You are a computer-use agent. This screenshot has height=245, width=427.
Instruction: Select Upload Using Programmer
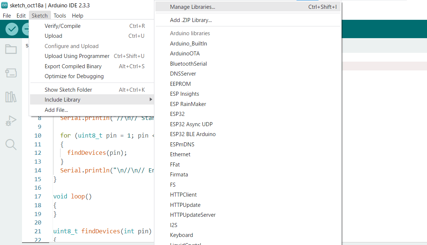pos(92,56)
